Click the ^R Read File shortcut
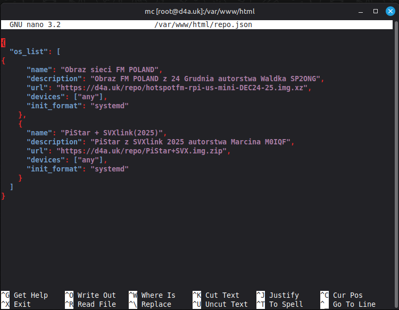399x310 pixels. pos(90,304)
